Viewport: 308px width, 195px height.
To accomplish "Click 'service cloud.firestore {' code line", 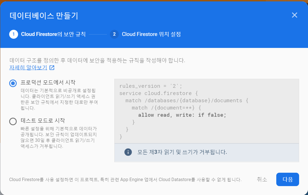I will 159,93.
